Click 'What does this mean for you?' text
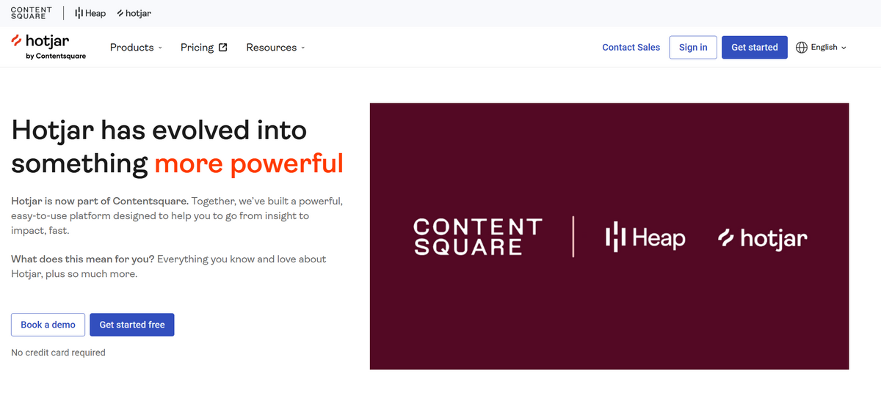The image size is (881, 395). pyautogui.click(x=82, y=259)
